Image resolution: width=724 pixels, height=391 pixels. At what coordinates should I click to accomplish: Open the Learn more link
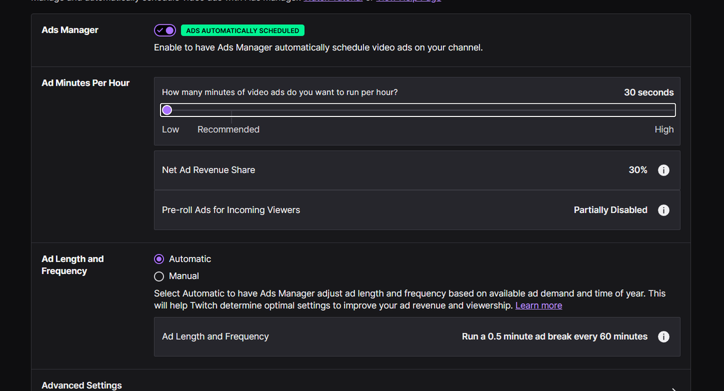539,305
